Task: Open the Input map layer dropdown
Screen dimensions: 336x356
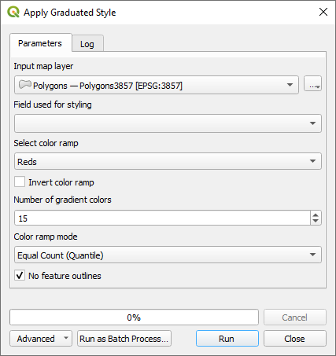Action: pos(157,85)
